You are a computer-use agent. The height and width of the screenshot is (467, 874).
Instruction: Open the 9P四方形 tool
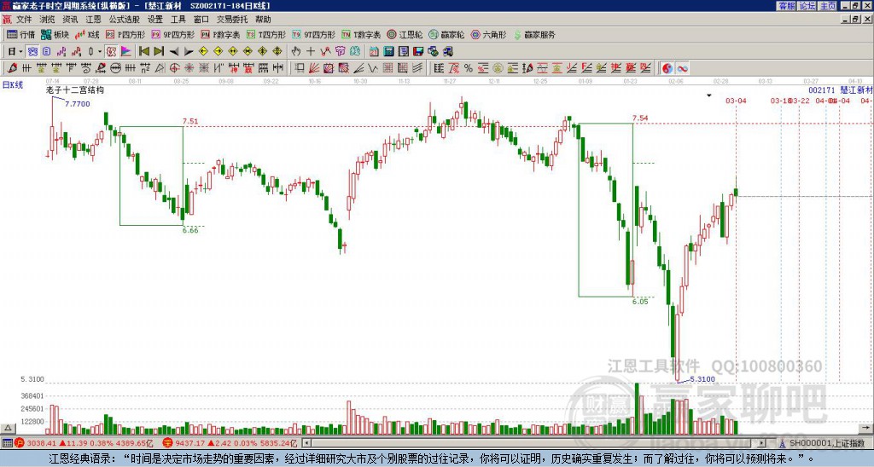(172, 34)
